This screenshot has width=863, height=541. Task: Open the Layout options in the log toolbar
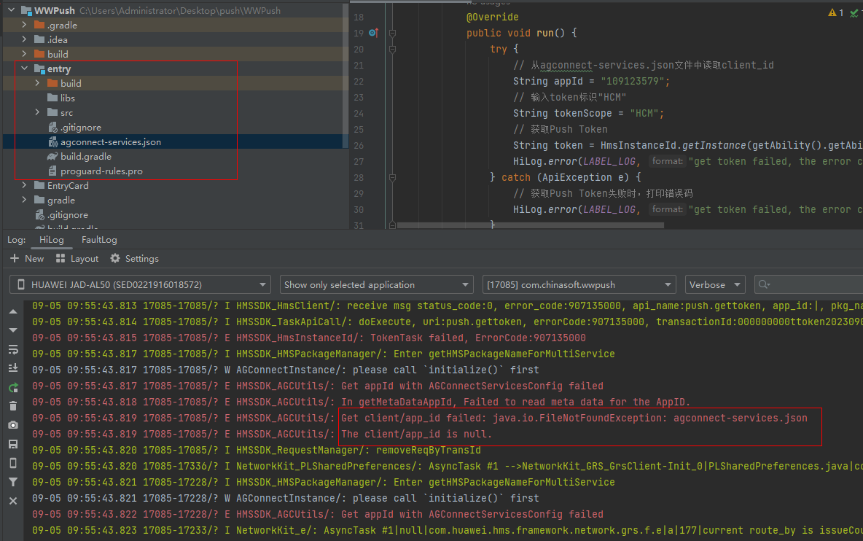(x=77, y=259)
